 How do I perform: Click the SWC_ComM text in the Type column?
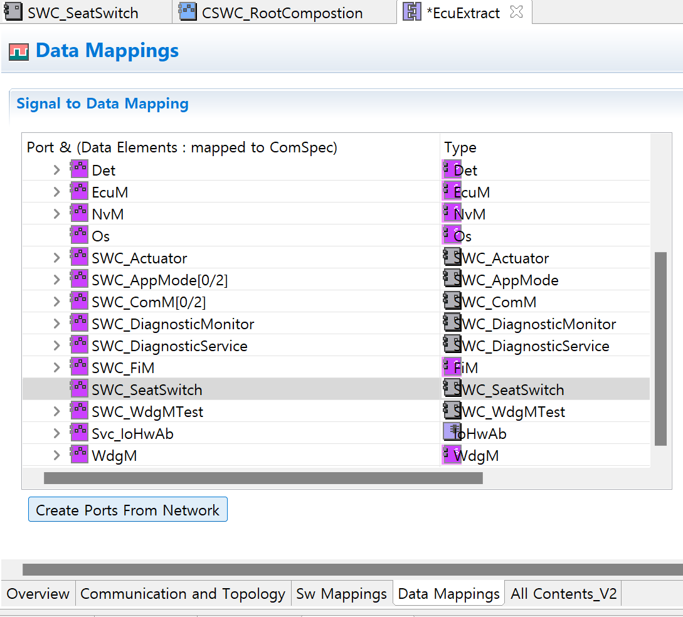click(x=495, y=302)
